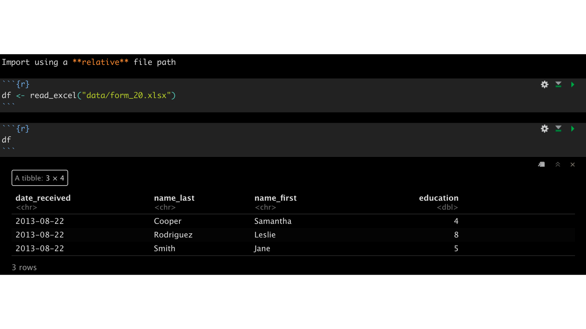Collapse the chunk output panel
The height and width of the screenshot is (329, 586).
tap(558, 164)
